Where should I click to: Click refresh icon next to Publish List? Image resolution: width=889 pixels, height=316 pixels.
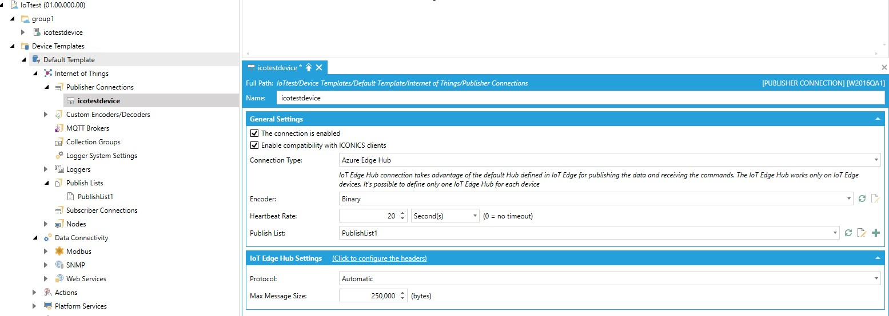(x=848, y=233)
